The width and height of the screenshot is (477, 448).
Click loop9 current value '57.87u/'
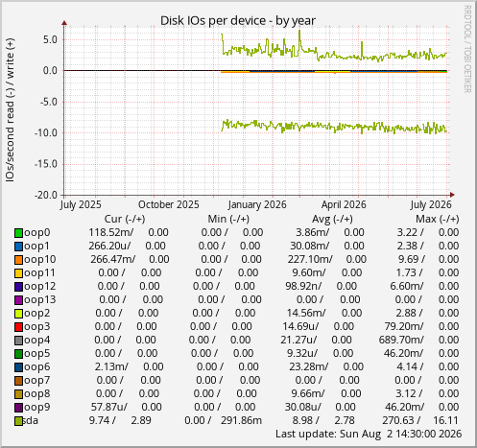pyautogui.click(x=109, y=407)
